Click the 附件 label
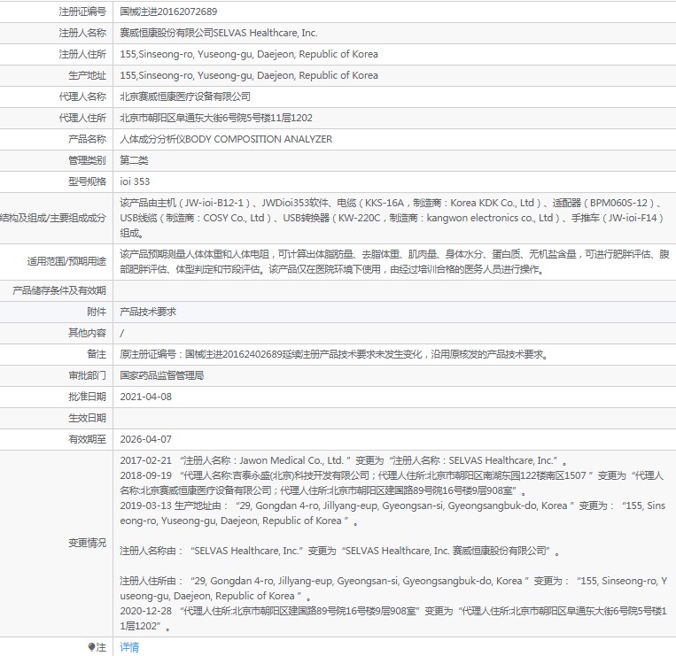Image resolution: width=676 pixels, height=656 pixels. [97, 312]
